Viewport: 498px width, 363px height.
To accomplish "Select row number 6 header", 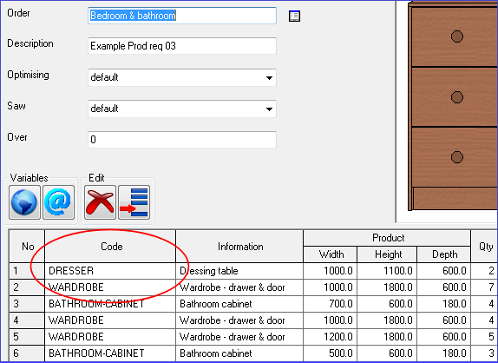I will (x=27, y=353).
